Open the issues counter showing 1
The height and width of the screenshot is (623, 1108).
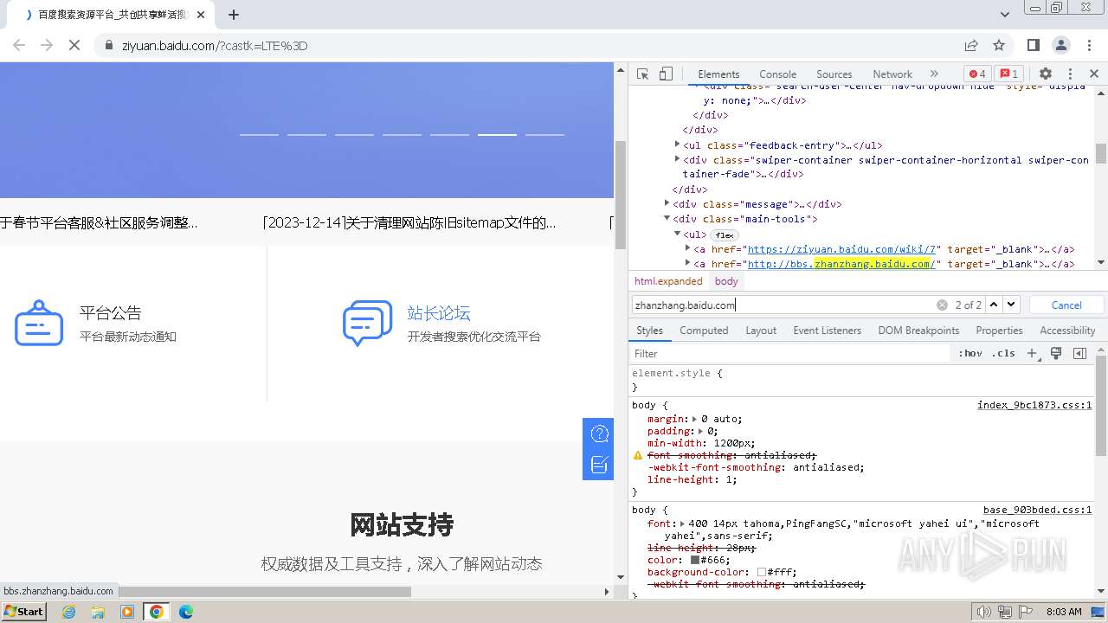pyautogui.click(x=1008, y=74)
